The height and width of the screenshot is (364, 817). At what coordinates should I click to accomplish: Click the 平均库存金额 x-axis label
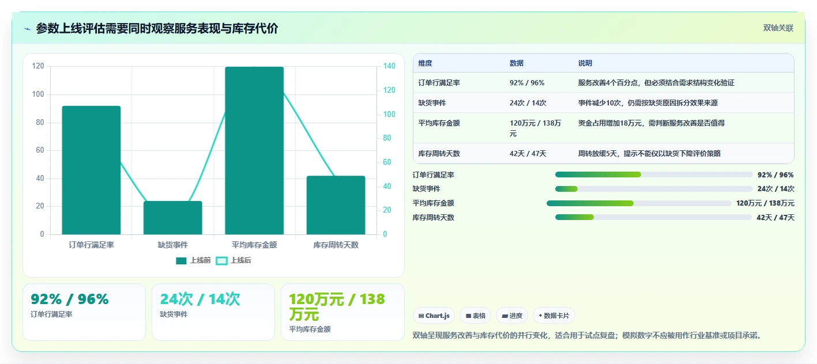(x=254, y=245)
